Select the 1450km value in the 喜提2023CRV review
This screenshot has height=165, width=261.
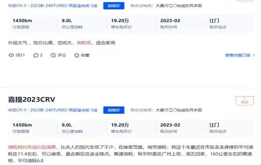coord(22,125)
